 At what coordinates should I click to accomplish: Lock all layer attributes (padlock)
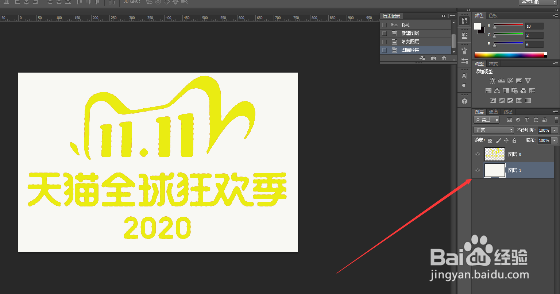coord(514,140)
